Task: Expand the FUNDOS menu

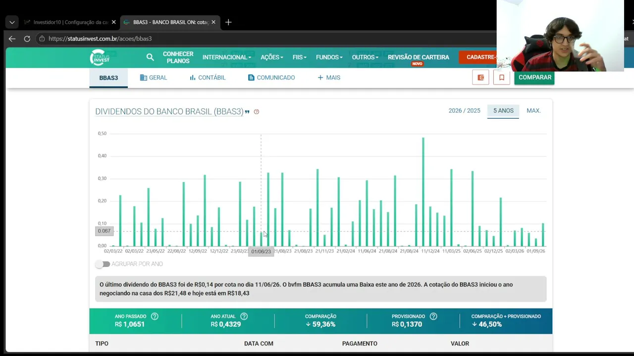Action: tap(329, 57)
